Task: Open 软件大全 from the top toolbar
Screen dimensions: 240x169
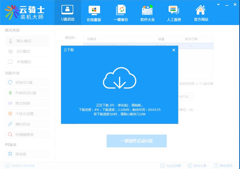Action: [147, 12]
